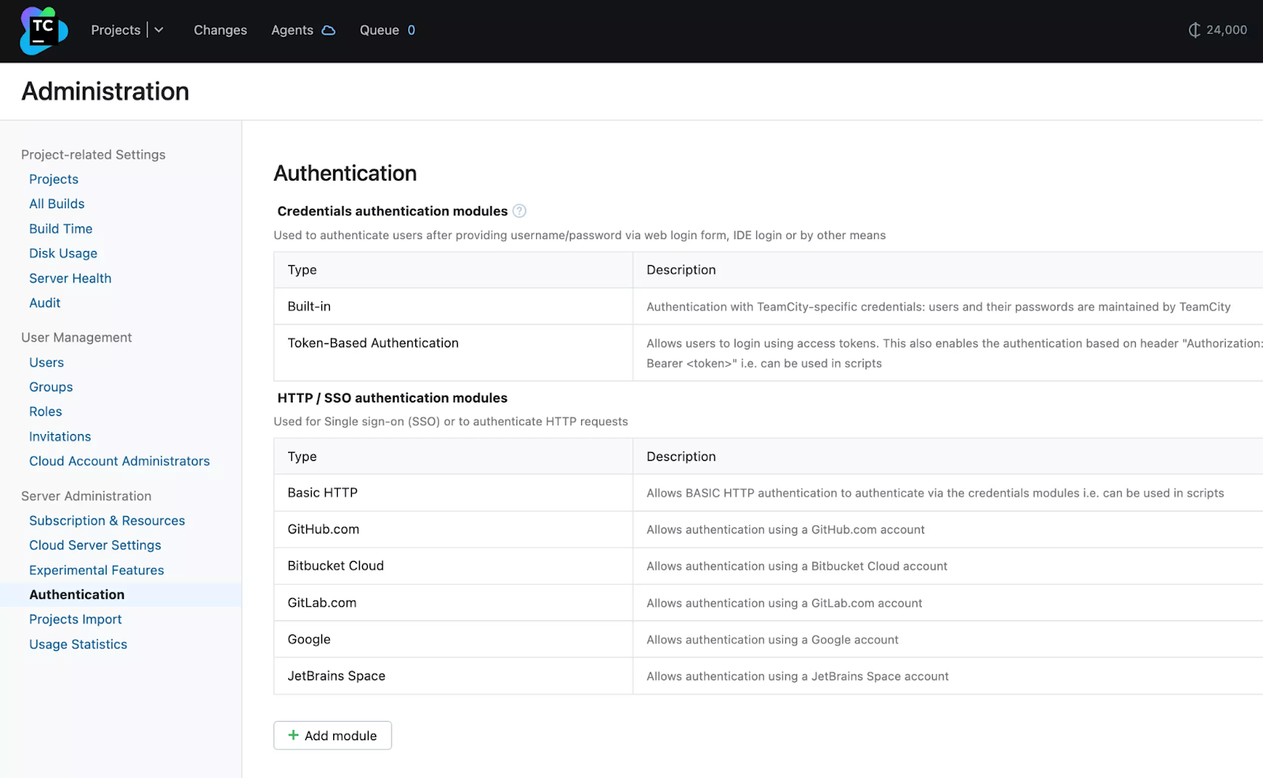Click the Built-in module description text

(939, 307)
